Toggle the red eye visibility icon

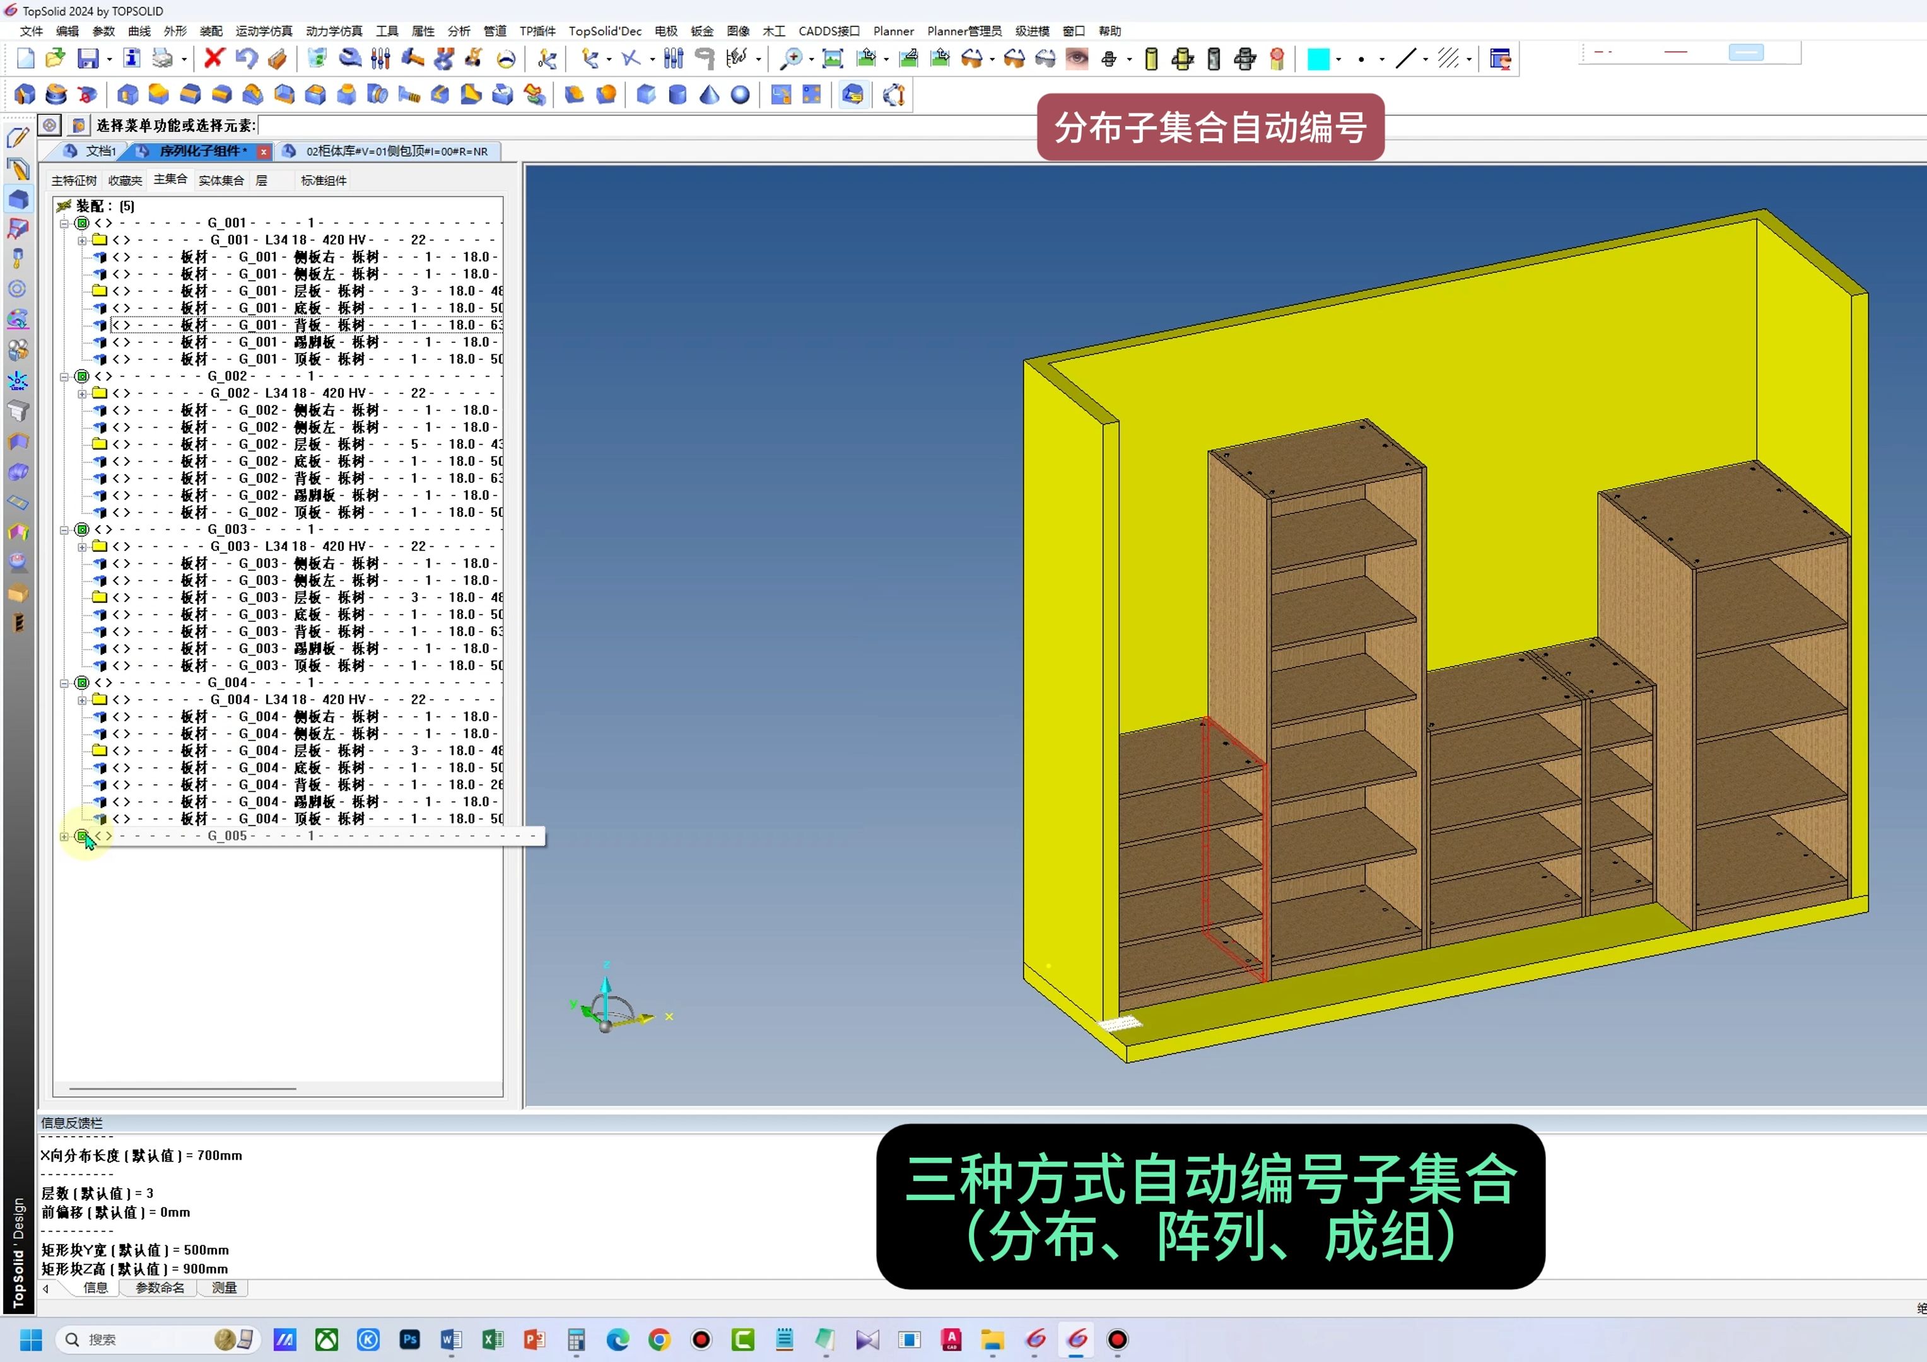pyautogui.click(x=1077, y=59)
